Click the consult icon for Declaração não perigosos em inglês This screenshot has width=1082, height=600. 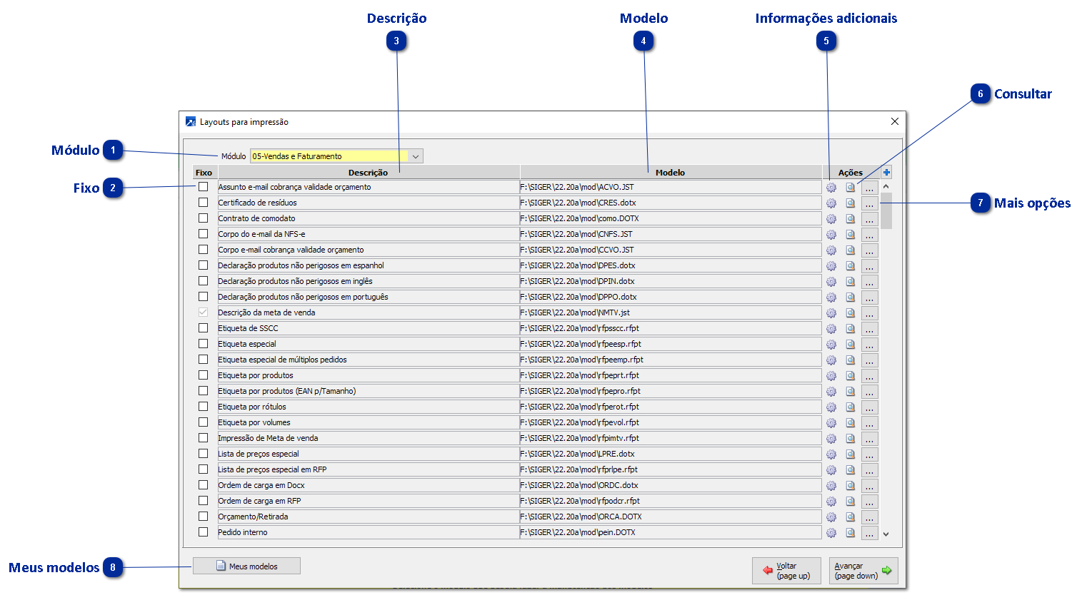tap(851, 282)
